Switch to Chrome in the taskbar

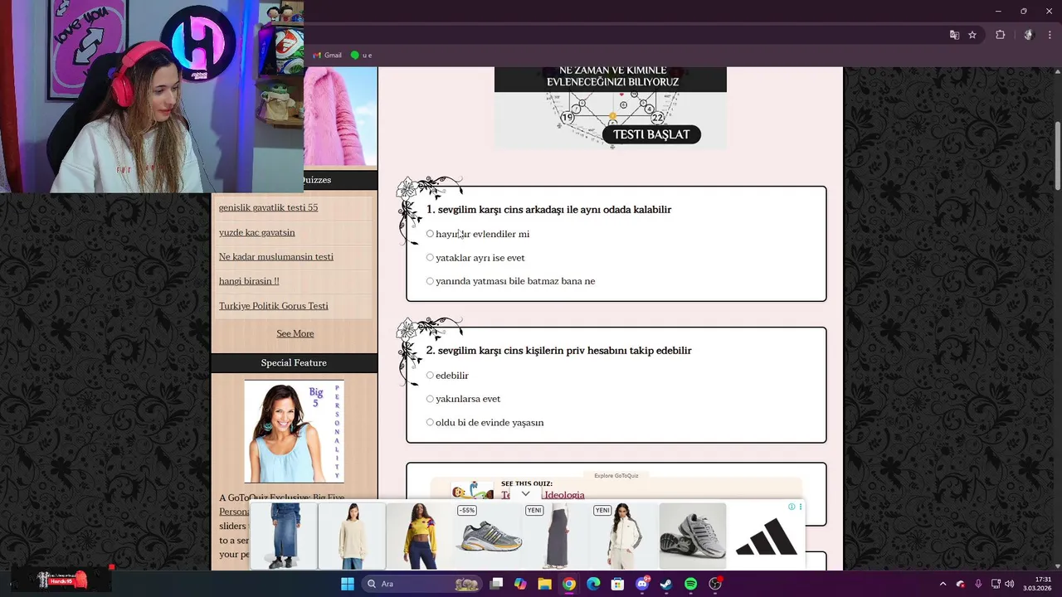click(x=568, y=584)
